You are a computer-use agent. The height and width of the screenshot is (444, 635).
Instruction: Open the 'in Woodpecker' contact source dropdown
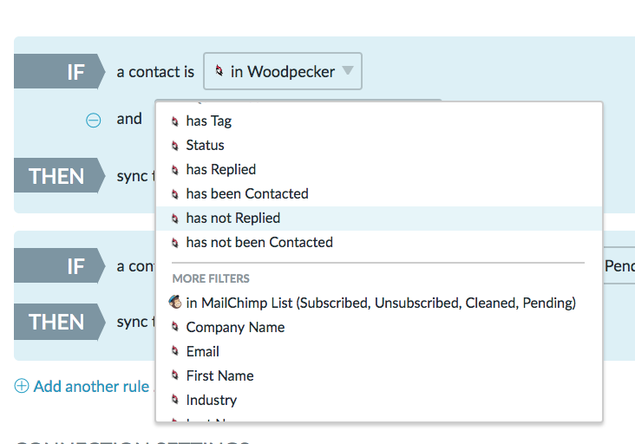coord(283,71)
